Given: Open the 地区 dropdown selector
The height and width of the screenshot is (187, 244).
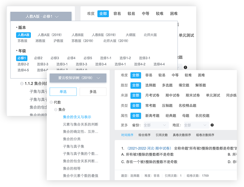Looking at the screenshot, I should coord(195,125).
